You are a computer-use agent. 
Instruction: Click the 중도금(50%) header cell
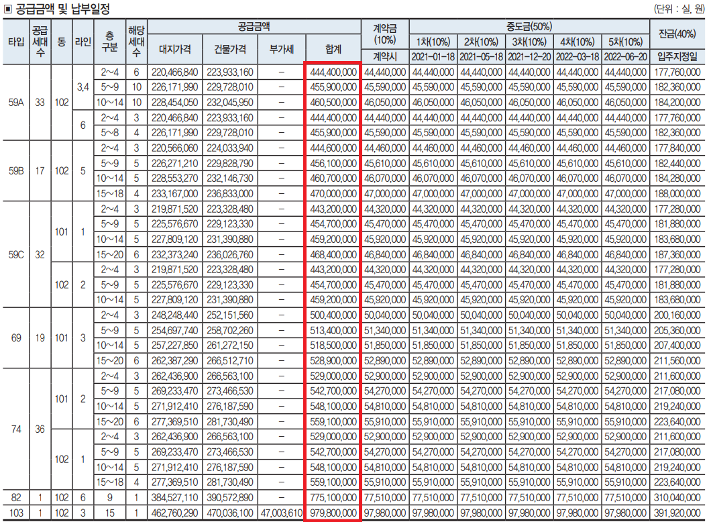(529, 26)
